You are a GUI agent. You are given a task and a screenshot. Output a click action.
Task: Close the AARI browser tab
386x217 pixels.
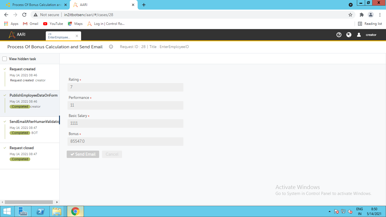[x=133, y=5]
